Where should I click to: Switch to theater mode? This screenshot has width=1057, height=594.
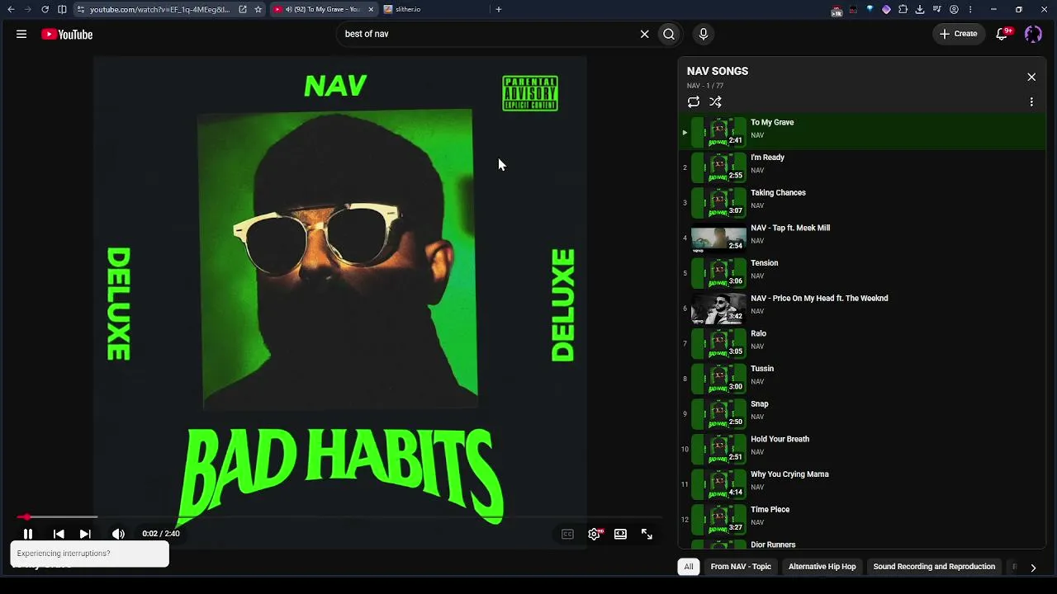620,534
